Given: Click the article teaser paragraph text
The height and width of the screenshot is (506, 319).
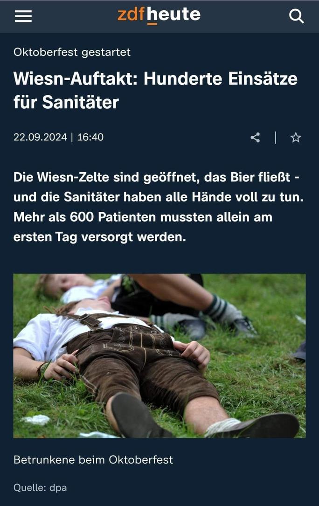Looking at the screenshot, I should [x=158, y=207].
